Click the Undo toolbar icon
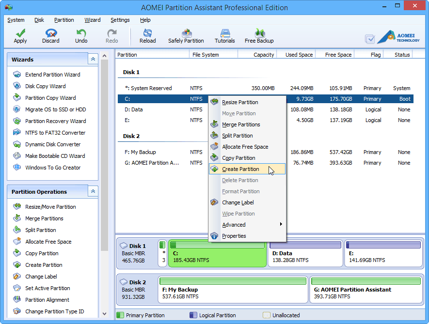Screen dimensions: 429x324 pyautogui.click(x=80, y=36)
